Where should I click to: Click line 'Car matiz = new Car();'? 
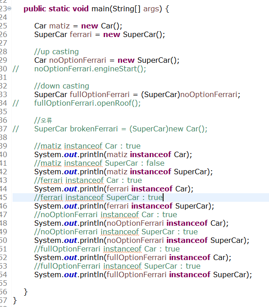point(78,26)
